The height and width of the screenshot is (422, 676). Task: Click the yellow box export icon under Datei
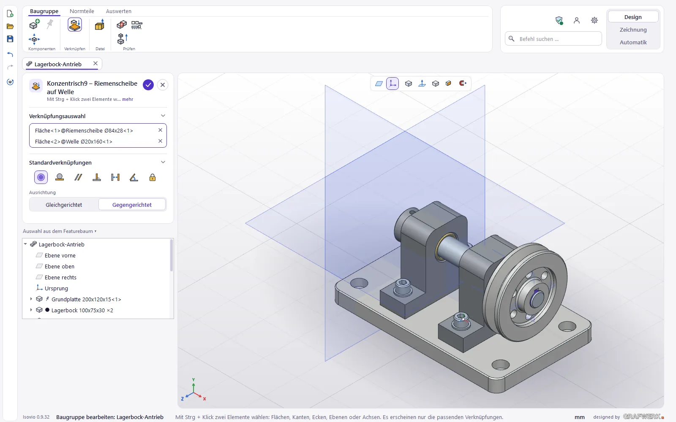click(x=100, y=25)
